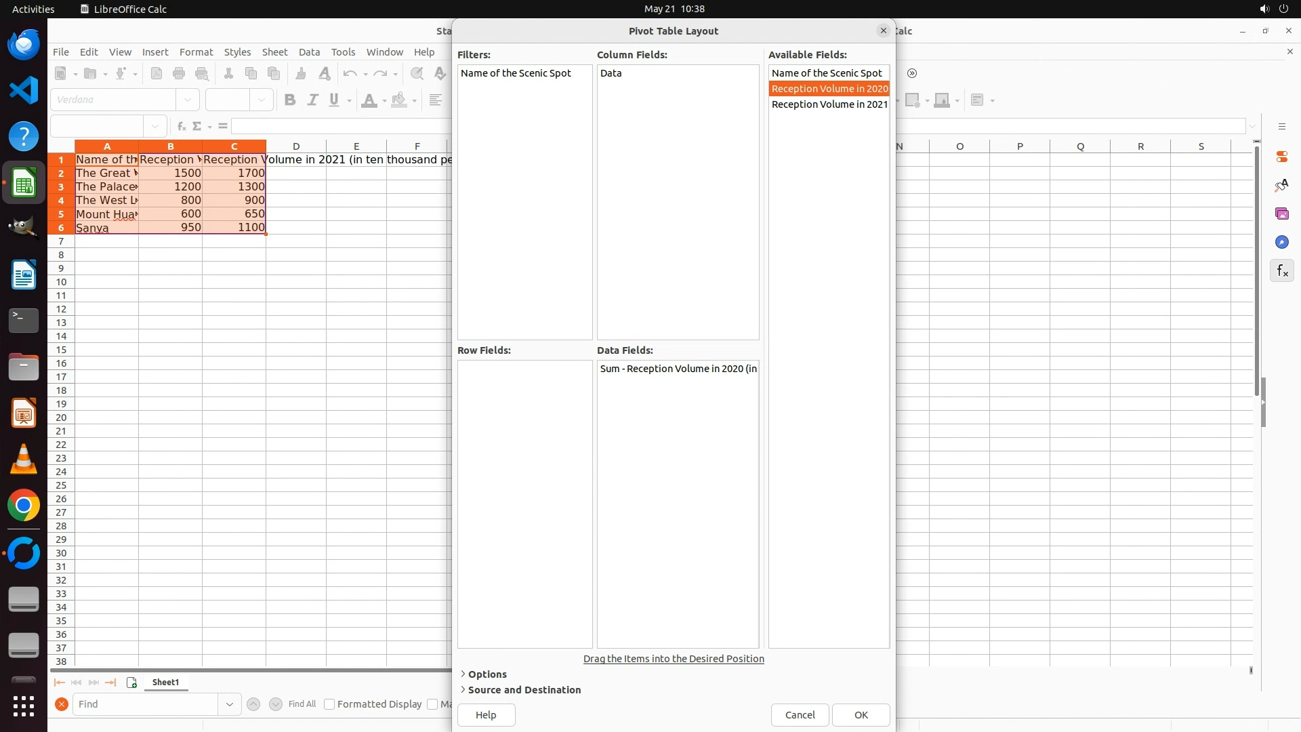Click the Clone Formatting paintbrush icon
Image resolution: width=1301 pixels, height=732 pixels.
pyautogui.click(x=301, y=74)
